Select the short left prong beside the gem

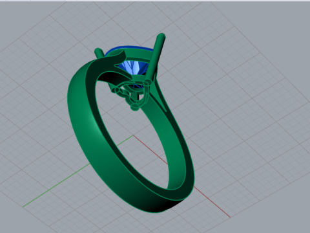99,53
